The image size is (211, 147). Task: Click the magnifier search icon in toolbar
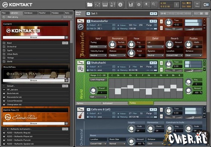154,4
